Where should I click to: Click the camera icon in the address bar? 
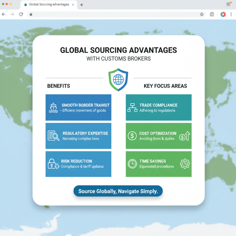tap(212, 14)
